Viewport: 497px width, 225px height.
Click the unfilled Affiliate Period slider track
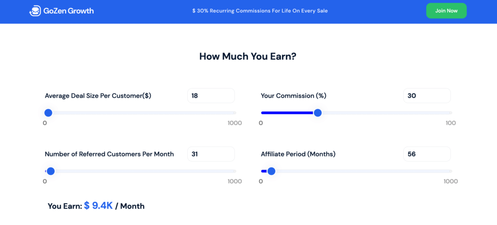click(364, 171)
